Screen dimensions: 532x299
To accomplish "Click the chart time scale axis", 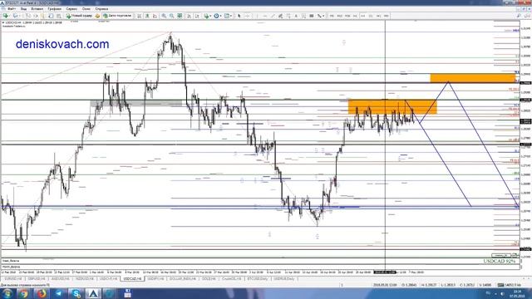I will (260, 272).
